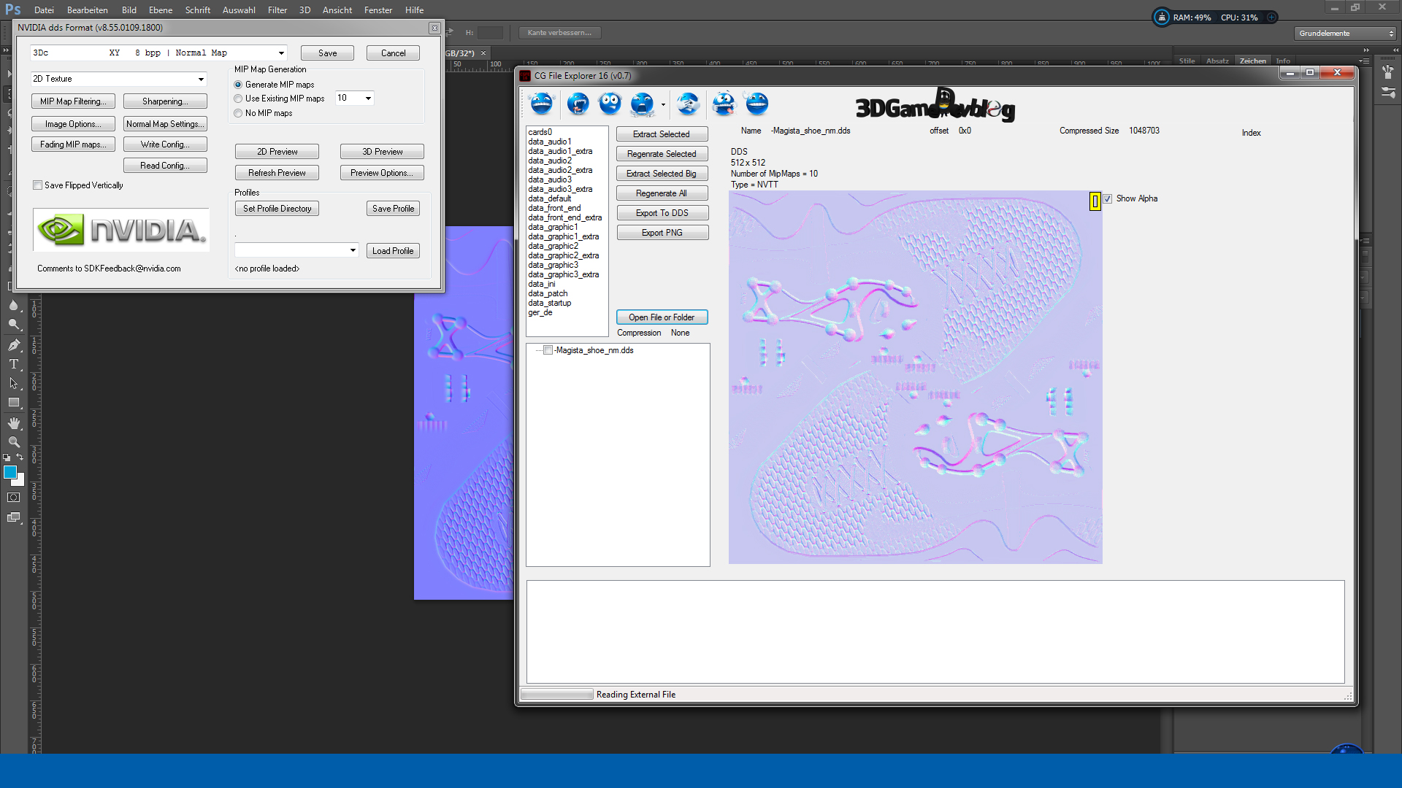Click the waving smiley toolbar icon
Screen dimensions: 1402x788
point(757,104)
